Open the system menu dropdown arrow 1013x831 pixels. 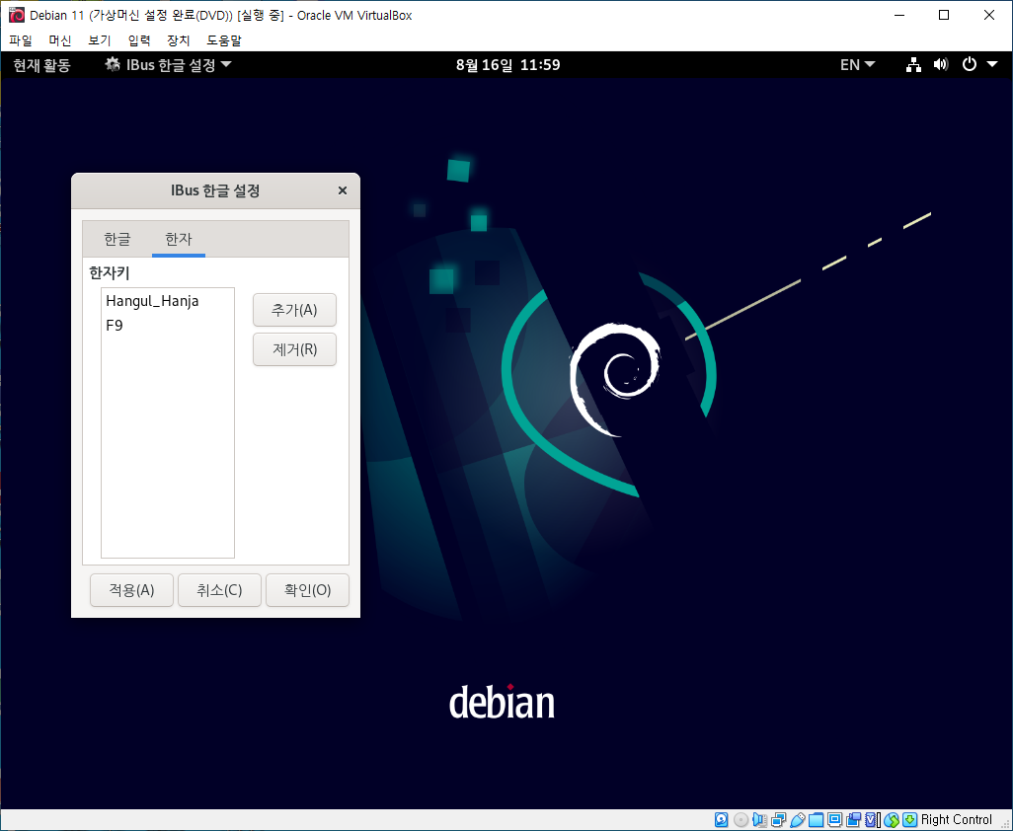pyautogui.click(x=992, y=64)
